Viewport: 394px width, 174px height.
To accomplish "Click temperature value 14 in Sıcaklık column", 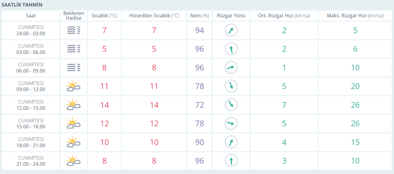I will pos(104,105).
